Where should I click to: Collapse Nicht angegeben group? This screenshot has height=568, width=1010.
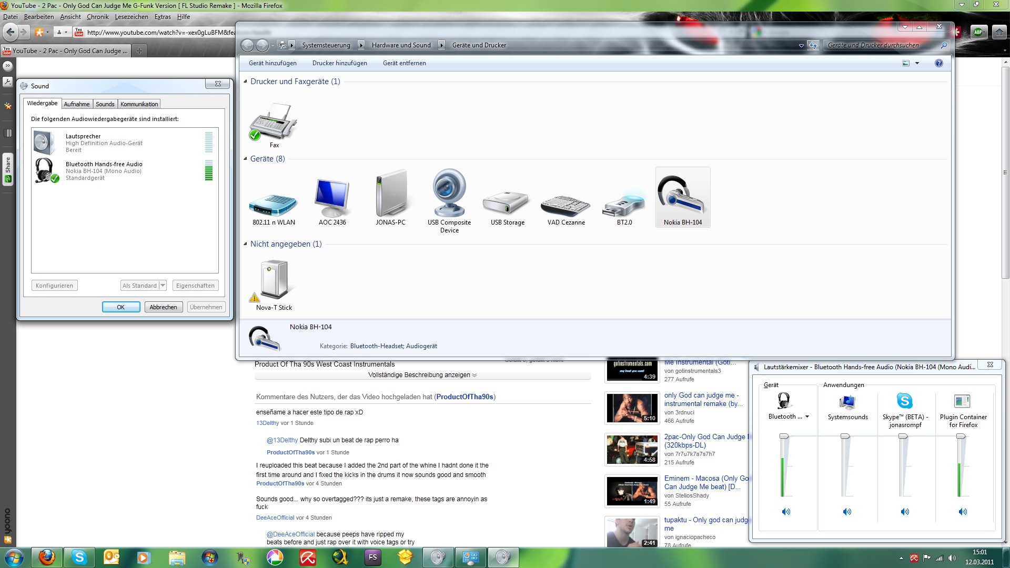coord(245,244)
